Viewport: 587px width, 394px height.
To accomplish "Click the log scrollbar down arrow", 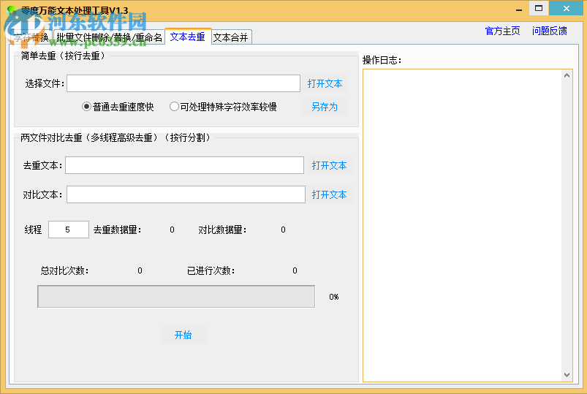I will point(567,375).
